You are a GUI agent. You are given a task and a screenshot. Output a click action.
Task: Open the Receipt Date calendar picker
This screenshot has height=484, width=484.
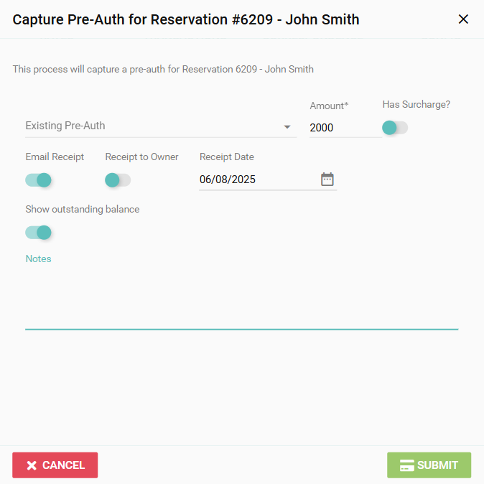click(327, 180)
